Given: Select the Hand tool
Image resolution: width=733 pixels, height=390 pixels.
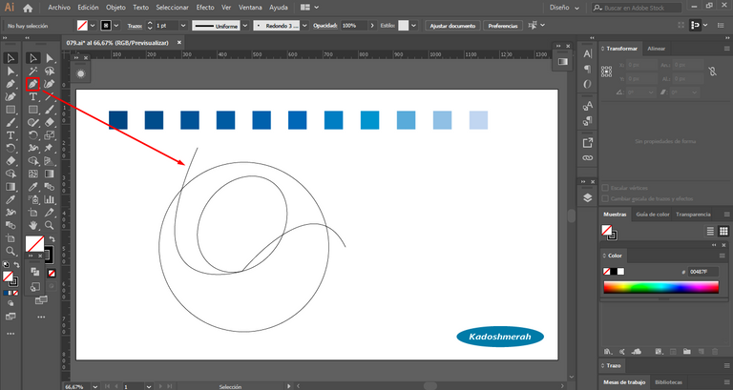Looking at the screenshot, I should click(32, 225).
